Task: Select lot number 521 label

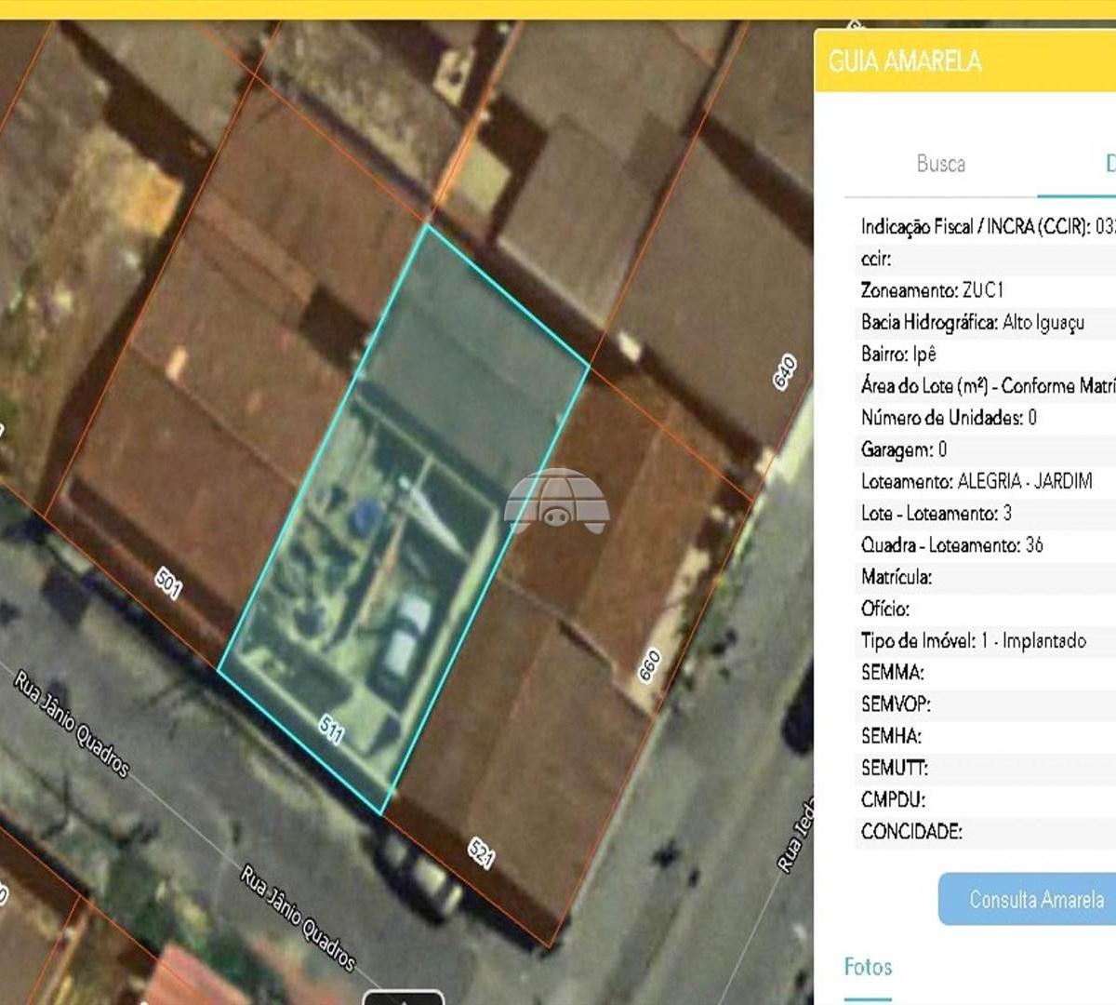Action: coord(481,852)
